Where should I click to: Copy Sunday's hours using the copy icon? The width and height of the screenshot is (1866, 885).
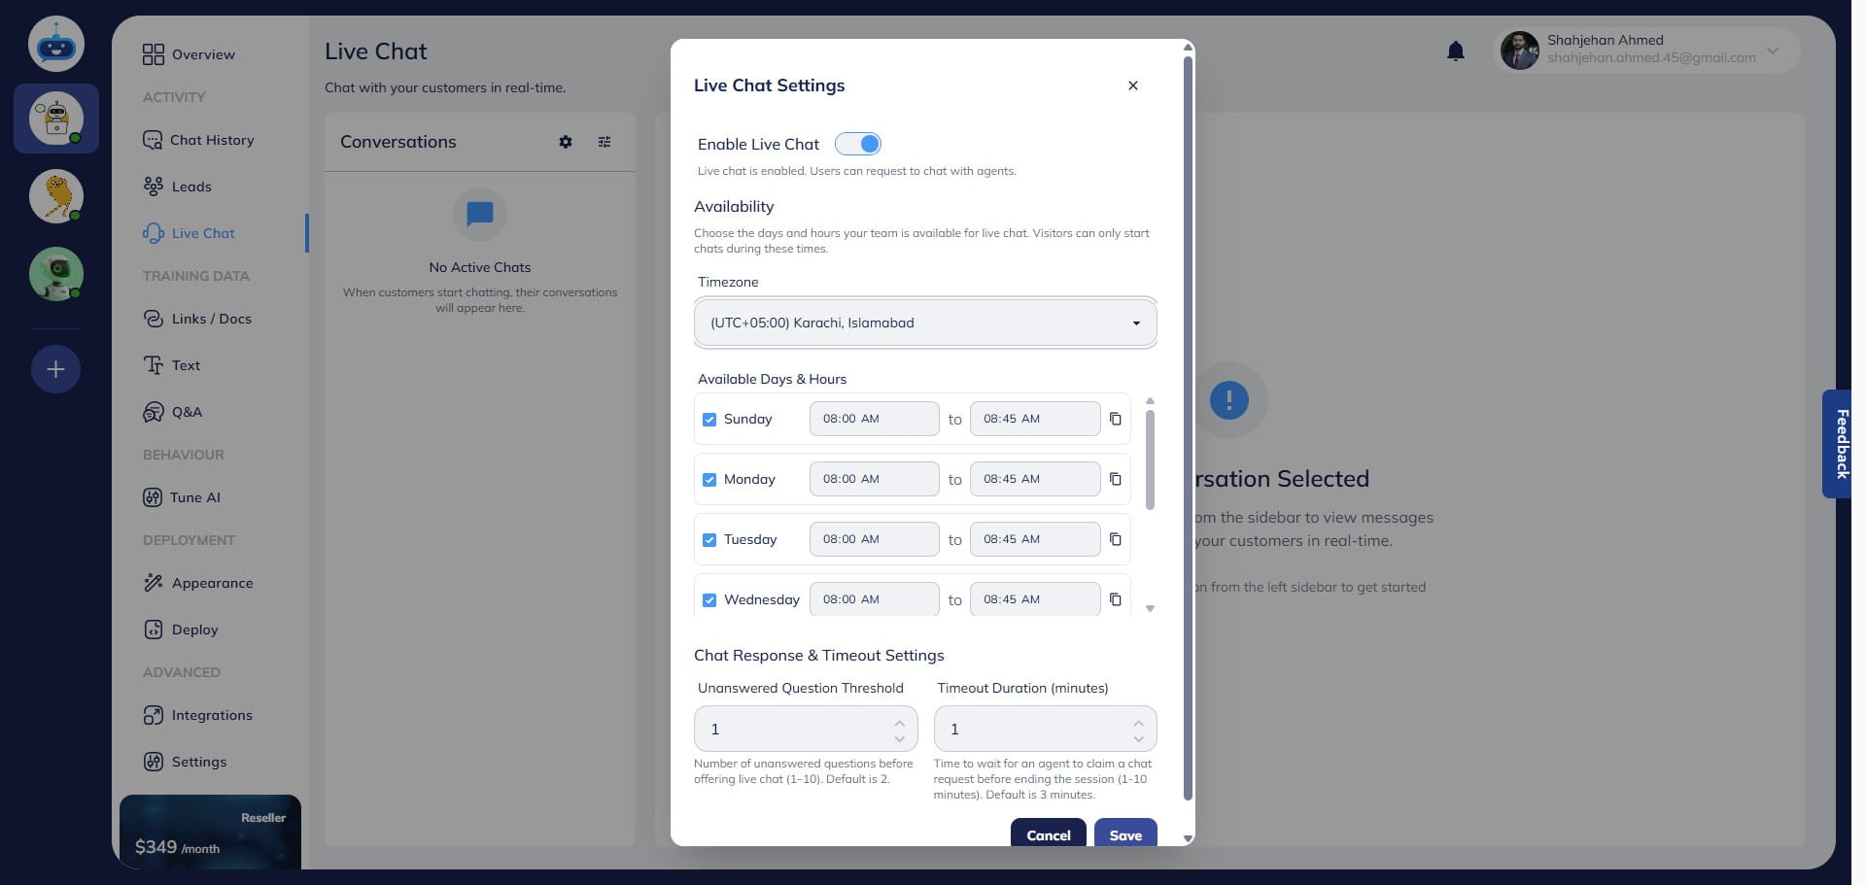[x=1115, y=419]
